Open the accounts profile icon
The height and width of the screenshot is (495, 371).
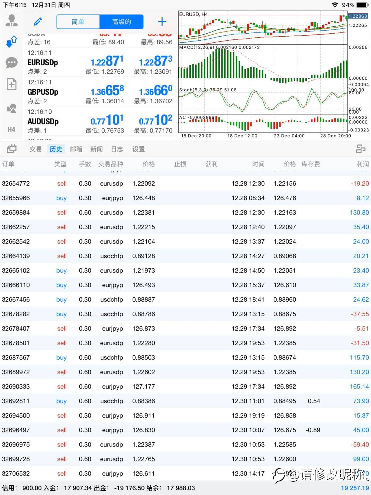[x=12, y=21]
